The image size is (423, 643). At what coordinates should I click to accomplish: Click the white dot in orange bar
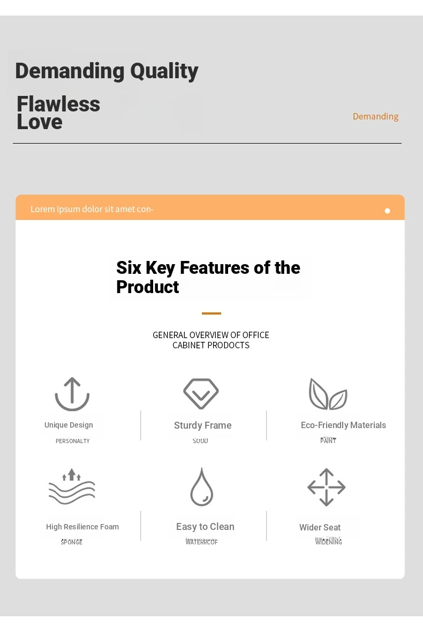(x=388, y=211)
